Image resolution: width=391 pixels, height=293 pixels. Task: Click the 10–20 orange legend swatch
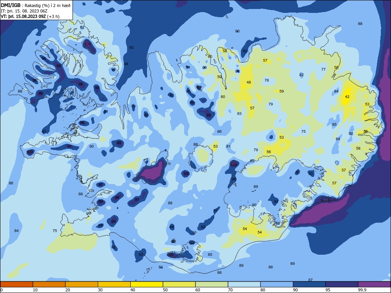[49, 284]
